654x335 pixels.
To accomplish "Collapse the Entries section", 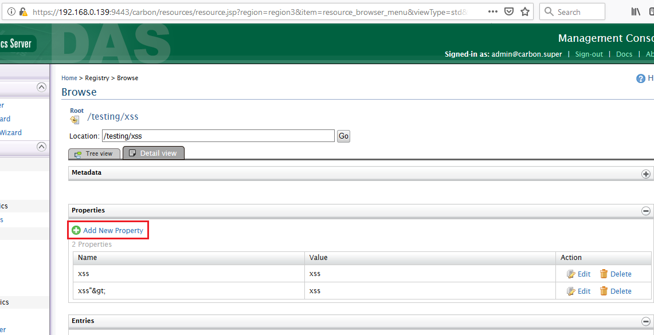I will [x=645, y=321].
